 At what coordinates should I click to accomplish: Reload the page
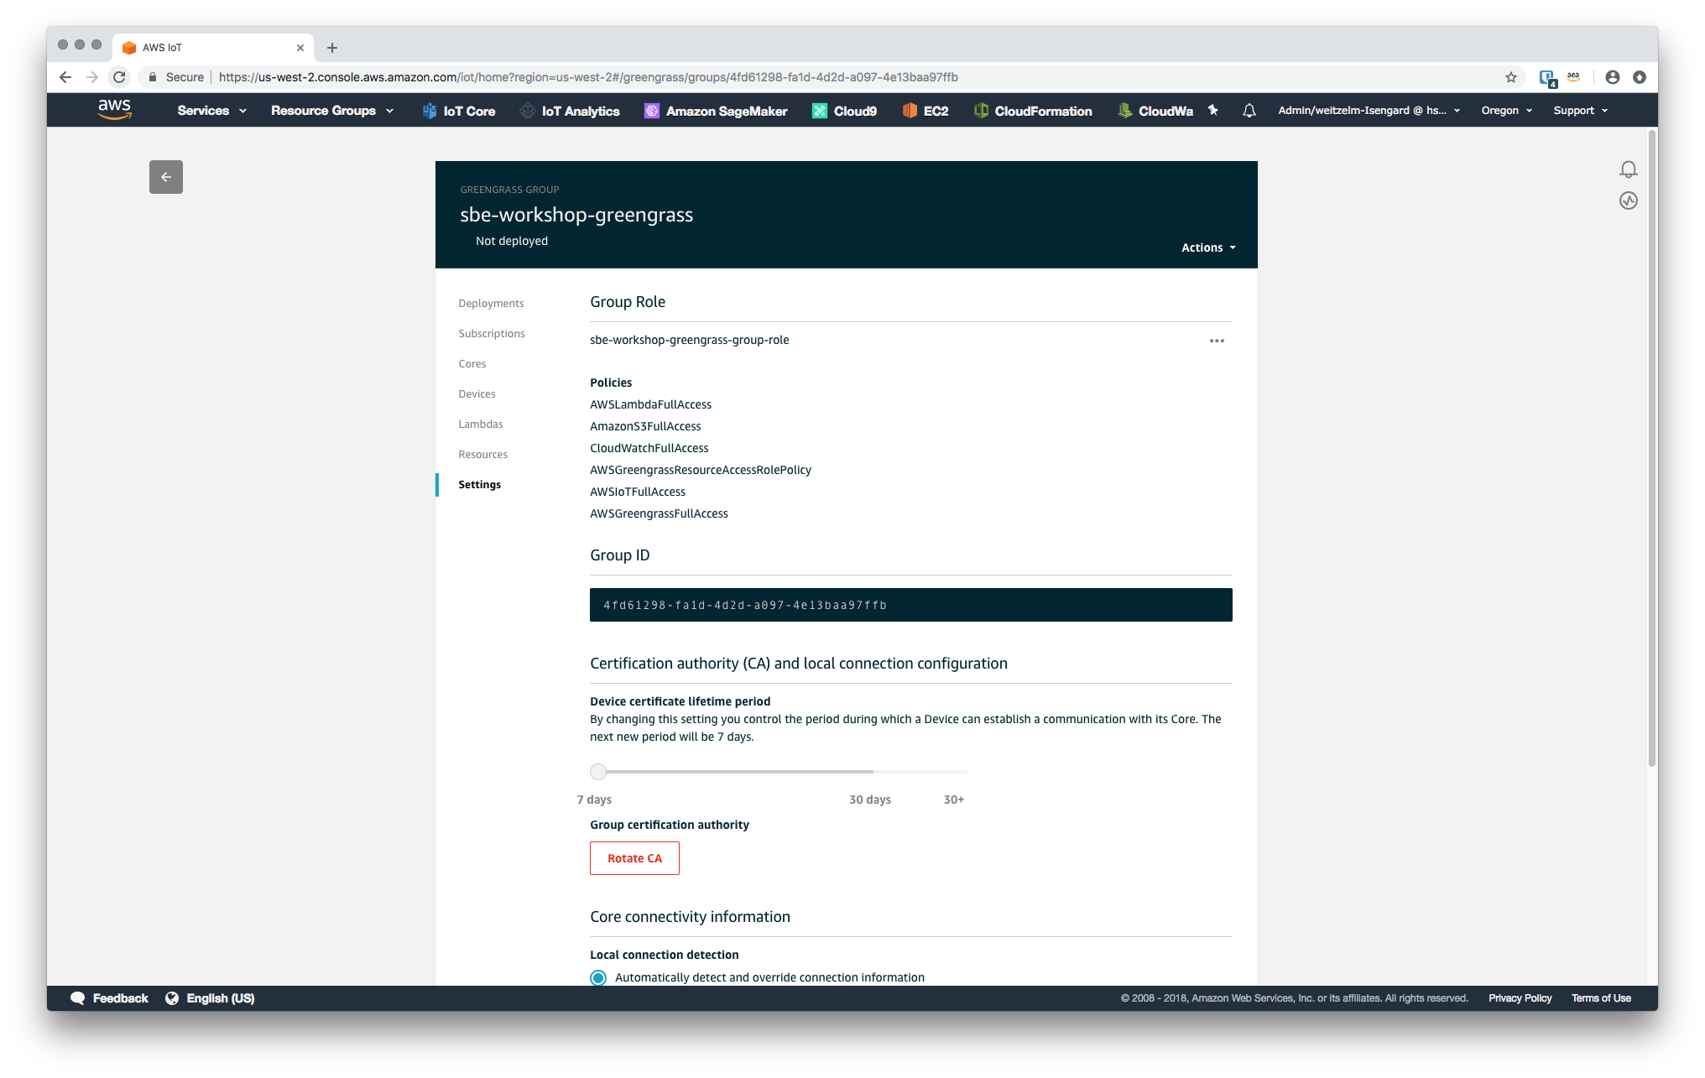[119, 77]
